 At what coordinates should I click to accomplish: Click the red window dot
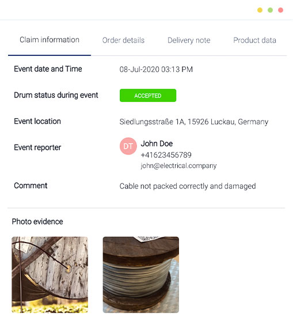pyautogui.click(x=280, y=10)
